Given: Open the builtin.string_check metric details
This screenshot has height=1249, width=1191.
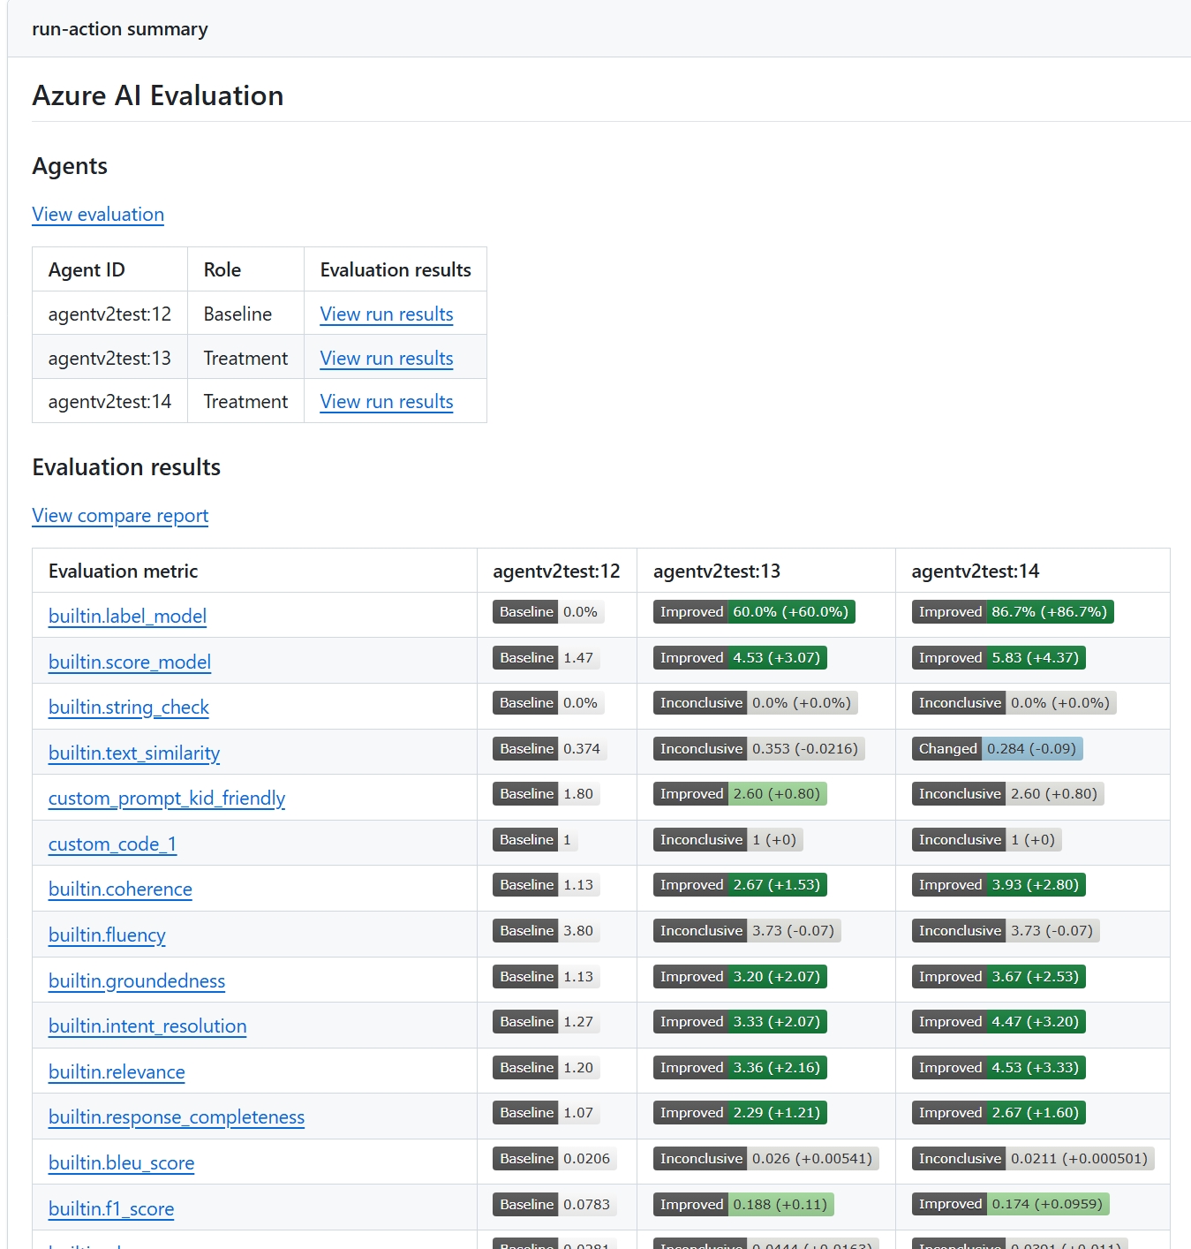Looking at the screenshot, I should (128, 708).
